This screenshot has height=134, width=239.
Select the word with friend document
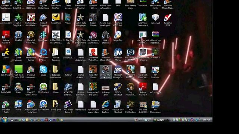coord(143,72)
